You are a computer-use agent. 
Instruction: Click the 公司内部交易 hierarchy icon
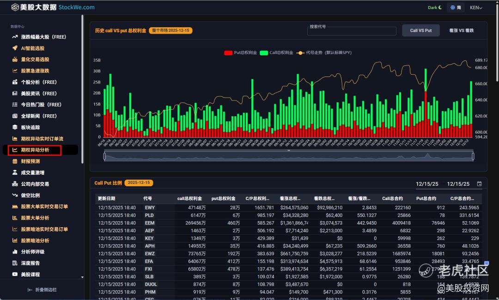15,184
